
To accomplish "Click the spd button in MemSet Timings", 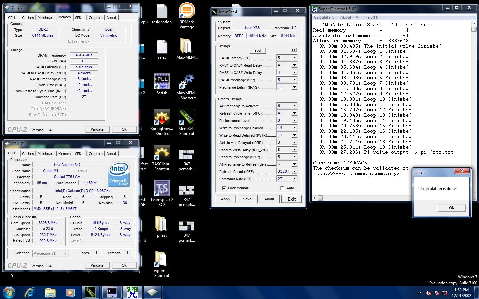I will 258,50.
